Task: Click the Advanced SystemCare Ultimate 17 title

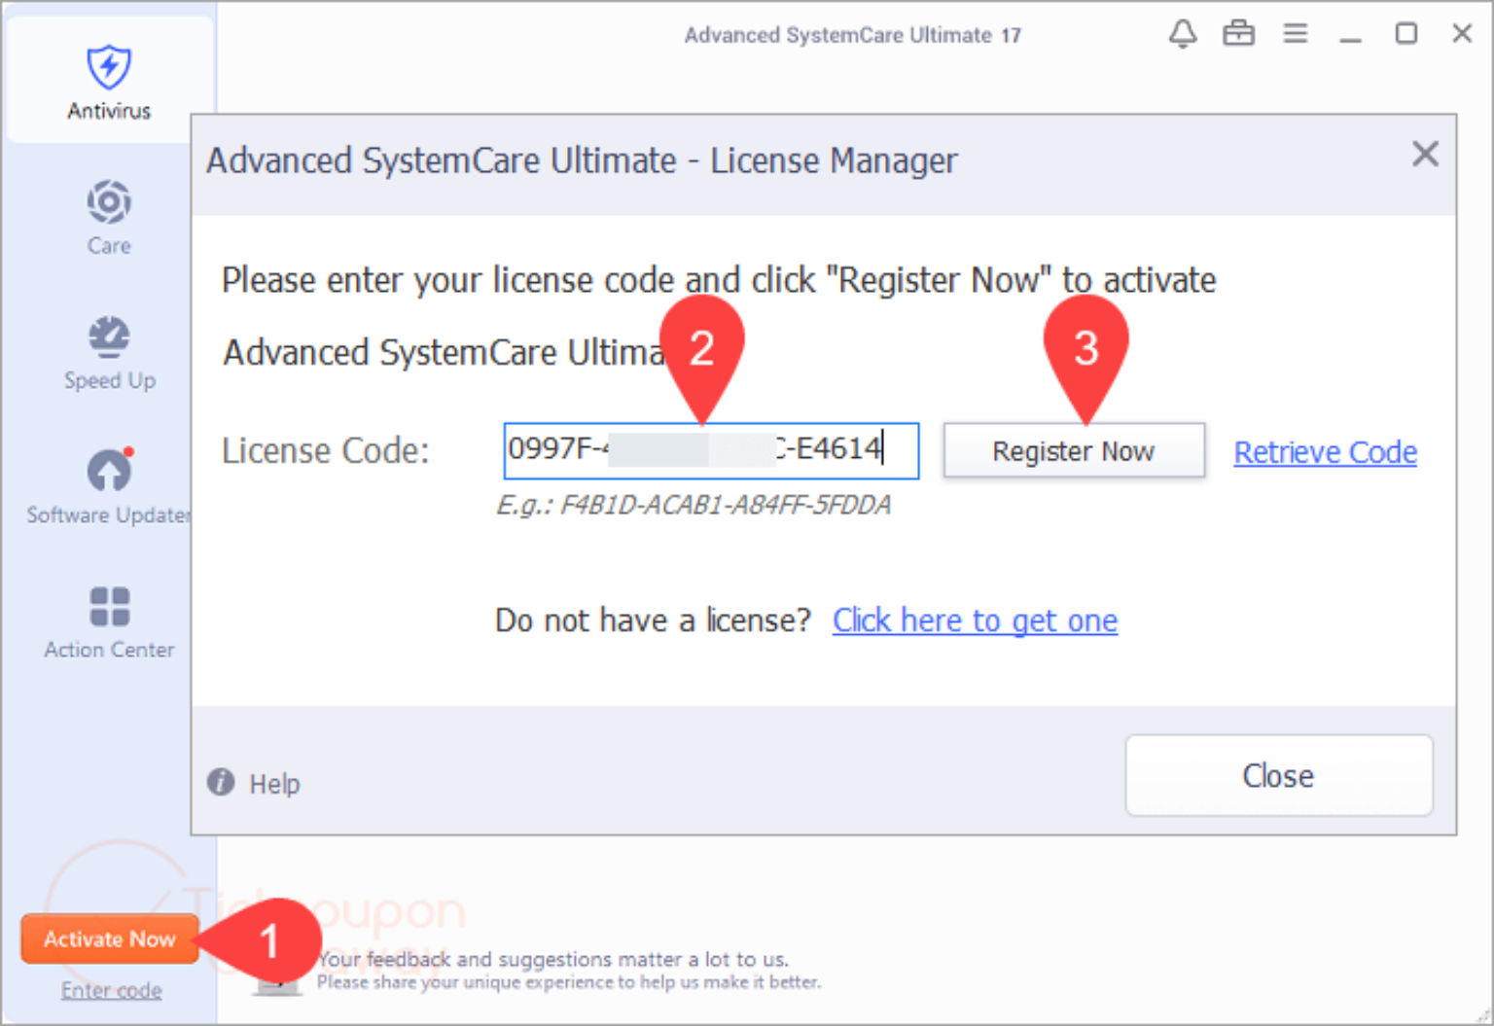Action: coord(853,34)
